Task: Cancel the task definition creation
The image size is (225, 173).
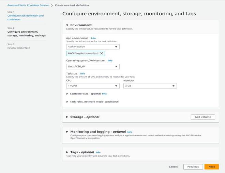Action: point(173,167)
